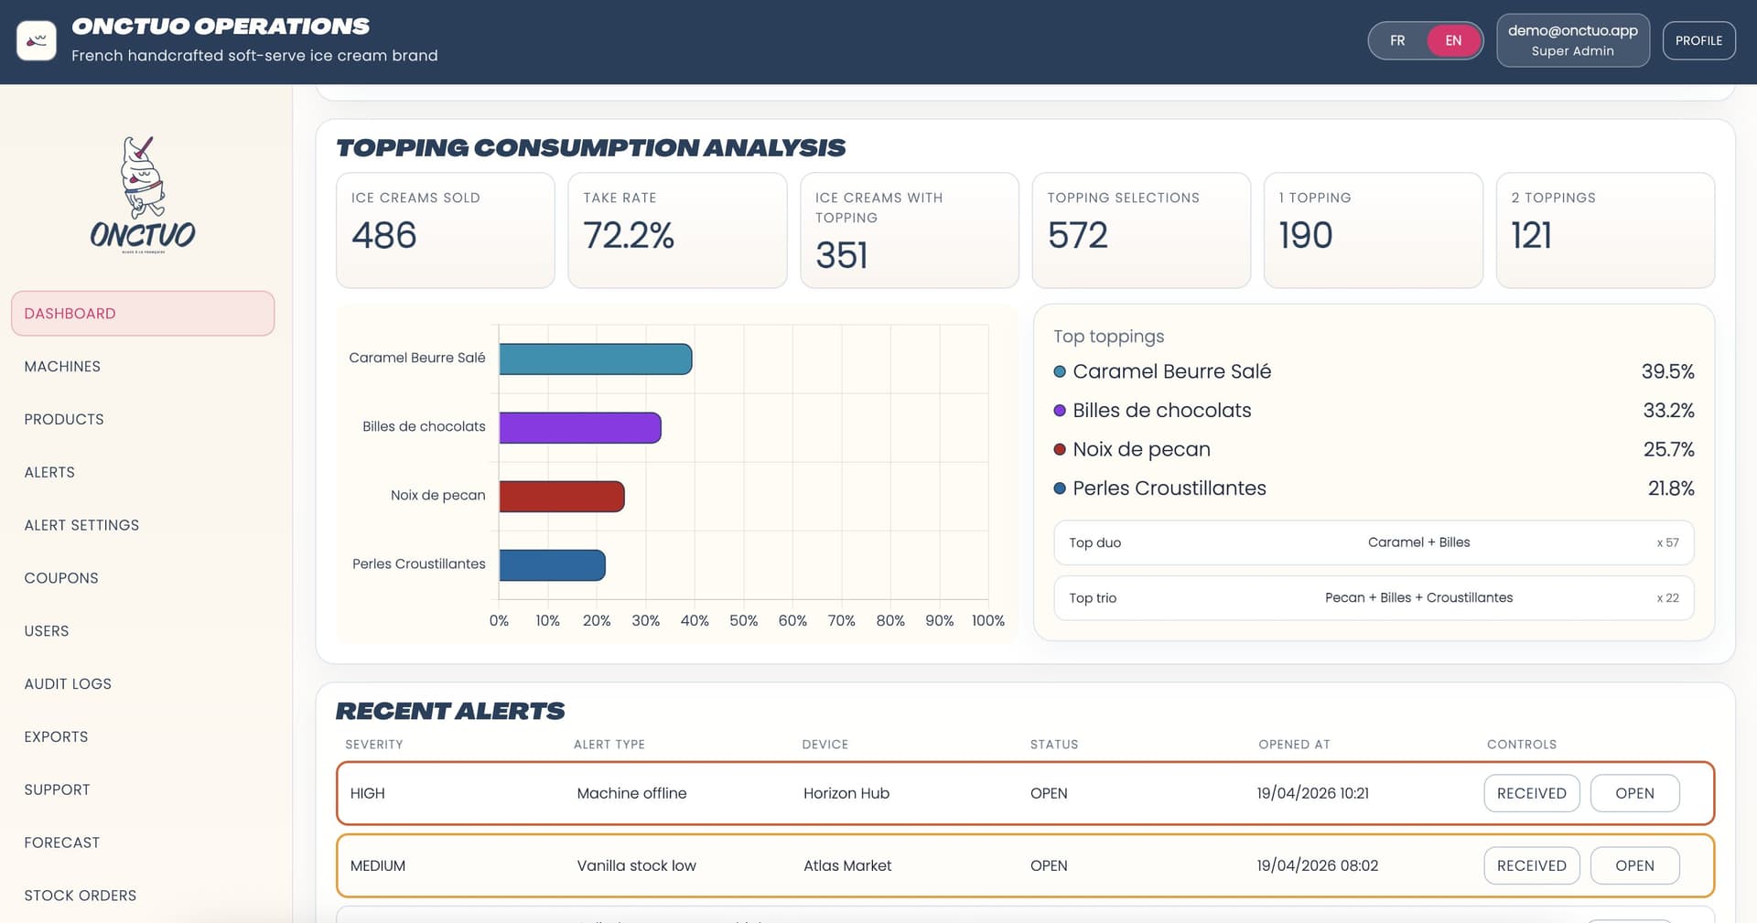Click the ALERT TYPE column header
Viewport: 1757px width, 923px height.
click(609, 745)
